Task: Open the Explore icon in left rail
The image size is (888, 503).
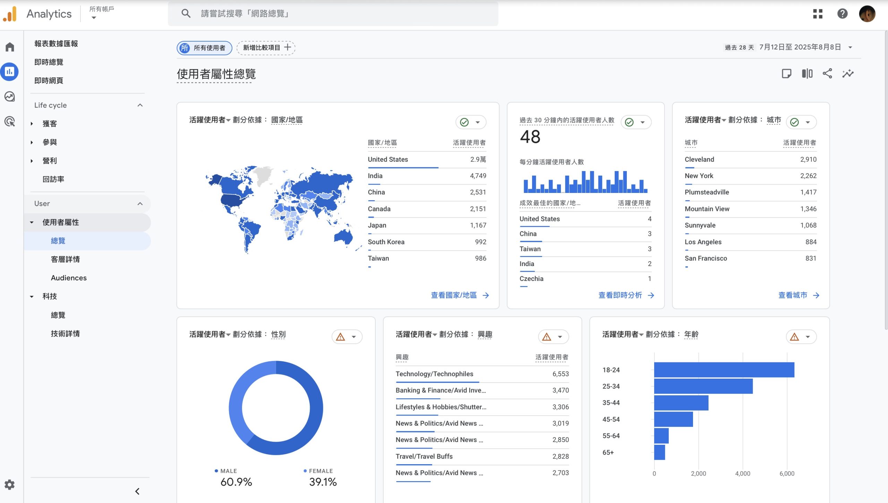Action: tap(10, 96)
